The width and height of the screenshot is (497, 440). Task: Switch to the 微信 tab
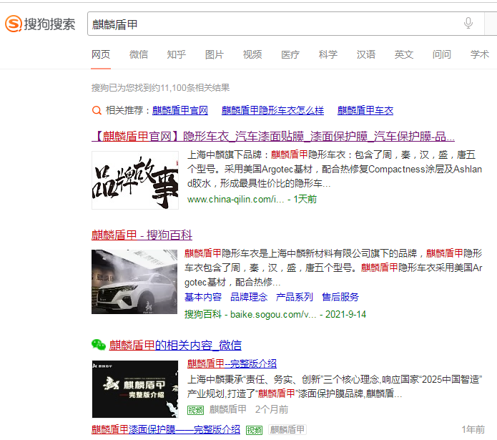click(x=139, y=54)
